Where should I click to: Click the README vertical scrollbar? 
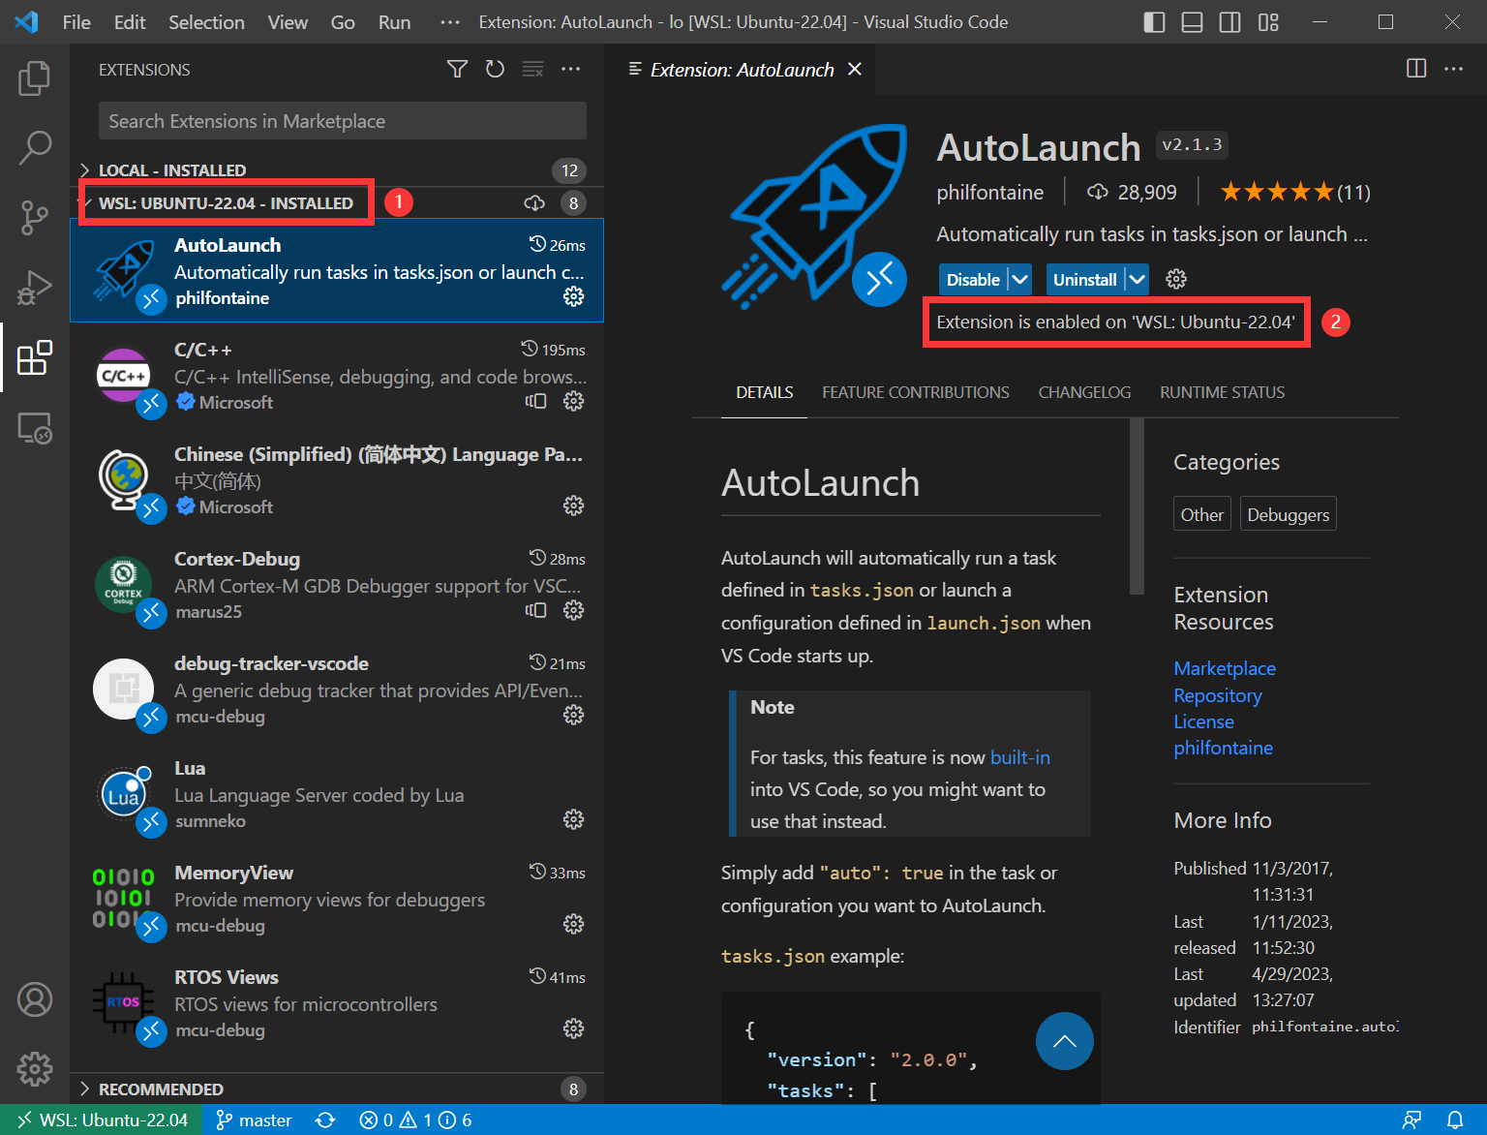point(1137,506)
